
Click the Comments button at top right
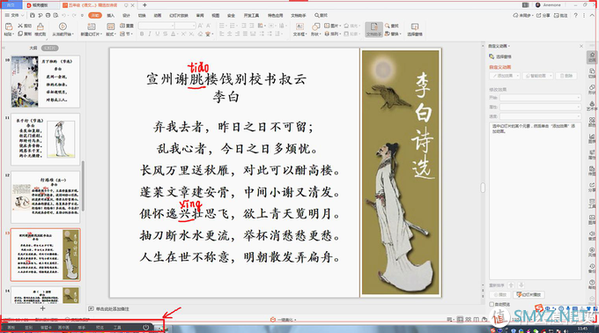point(561,15)
